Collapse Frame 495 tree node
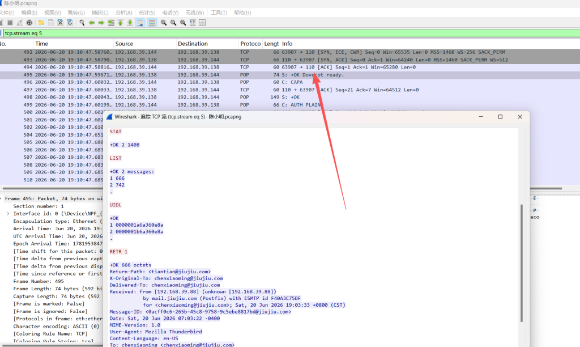 pyautogui.click(x=1, y=199)
